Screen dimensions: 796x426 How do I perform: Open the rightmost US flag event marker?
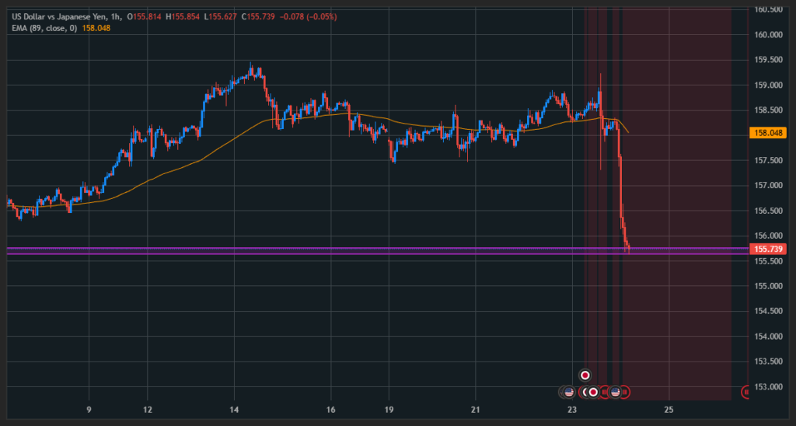point(615,392)
